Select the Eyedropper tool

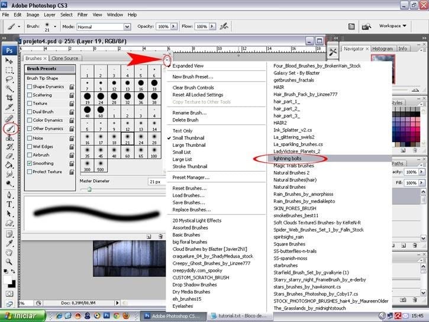pos(9,243)
